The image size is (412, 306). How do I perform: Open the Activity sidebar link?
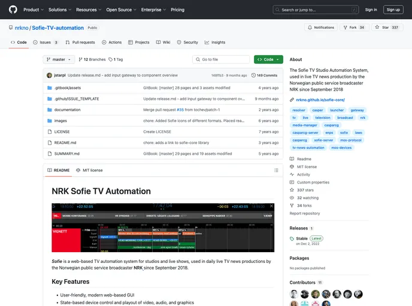coord(300,175)
